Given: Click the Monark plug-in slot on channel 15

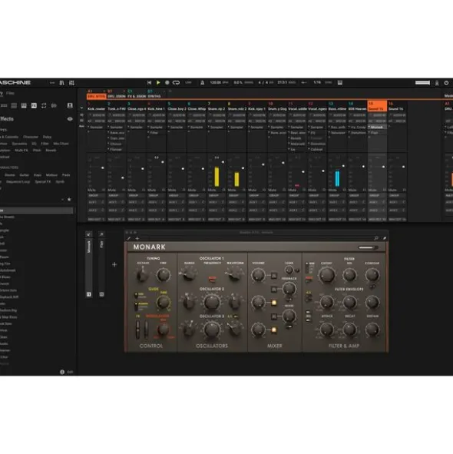Looking at the screenshot, I should [x=377, y=127].
